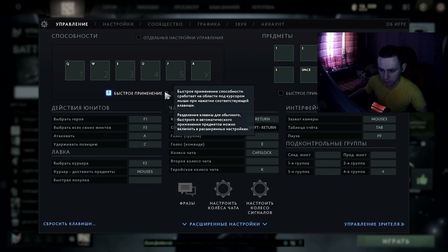Click MOUSE3 keybind for Захват камеры
448x252 pixels.
tap(379, 119)
